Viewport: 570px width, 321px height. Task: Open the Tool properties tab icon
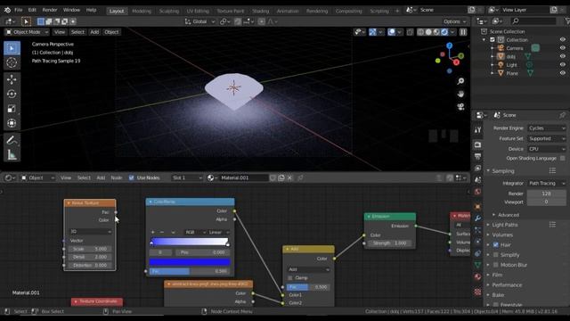tap(477, 129)
